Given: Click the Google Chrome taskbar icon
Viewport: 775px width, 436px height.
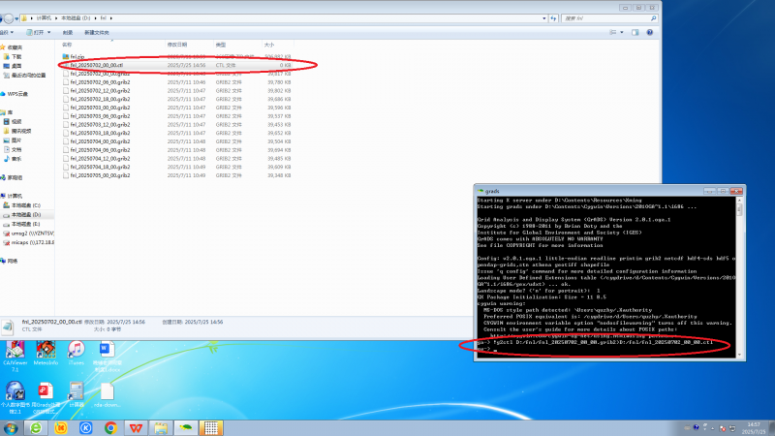Looking at the screenshot, I should coord(110,426).
